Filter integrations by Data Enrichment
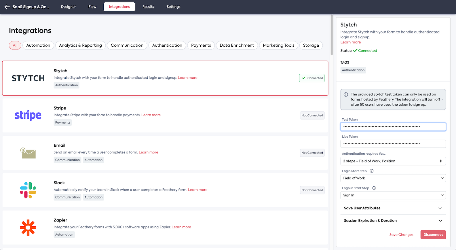Screen dimensions: 456x250 pyautogui.click(x=237, y=45)
